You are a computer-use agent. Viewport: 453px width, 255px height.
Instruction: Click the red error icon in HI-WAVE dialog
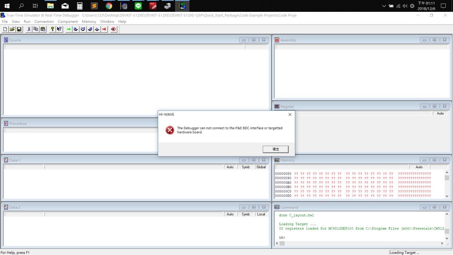[170, 130]
